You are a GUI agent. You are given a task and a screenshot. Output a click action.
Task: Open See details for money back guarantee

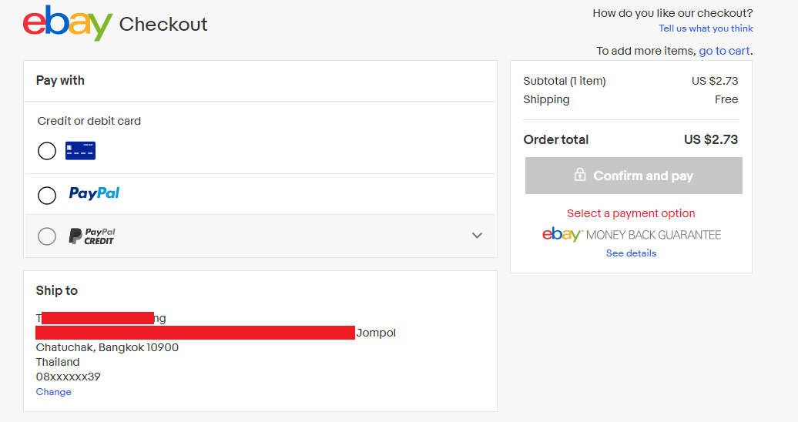click(x=631, y=253)
